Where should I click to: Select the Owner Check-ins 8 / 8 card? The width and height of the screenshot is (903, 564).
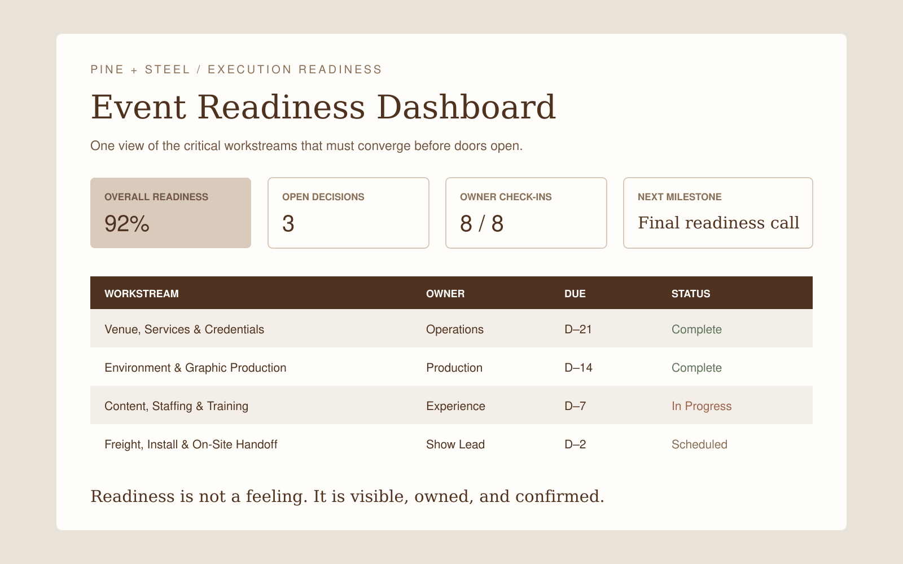click(526, 213)
